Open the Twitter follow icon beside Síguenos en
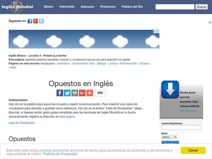 click(x=41, y=21)
